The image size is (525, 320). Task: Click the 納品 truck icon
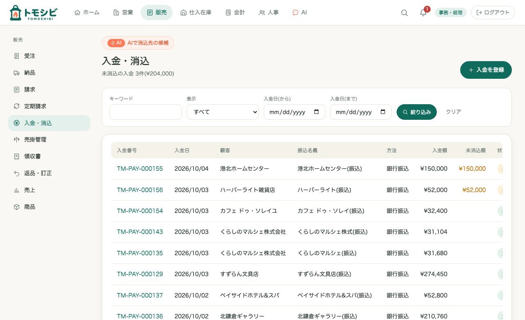(x=16, y=73)
